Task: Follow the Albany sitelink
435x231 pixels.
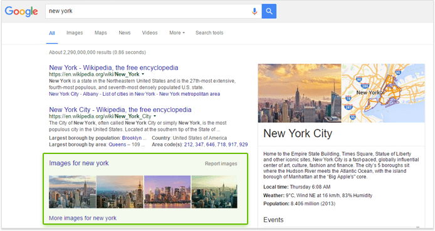Action: pos(90,94)
